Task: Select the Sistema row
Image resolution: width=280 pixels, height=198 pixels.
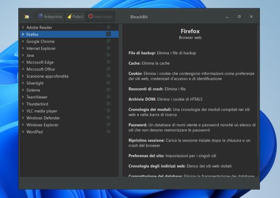Action: pyautogui.click(x=69, y=90)
